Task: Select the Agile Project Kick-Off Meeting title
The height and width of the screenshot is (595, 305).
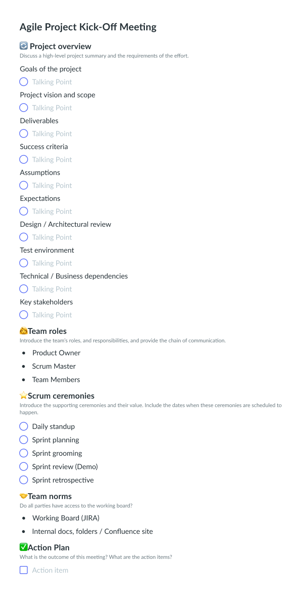Action: coord(88,27)
